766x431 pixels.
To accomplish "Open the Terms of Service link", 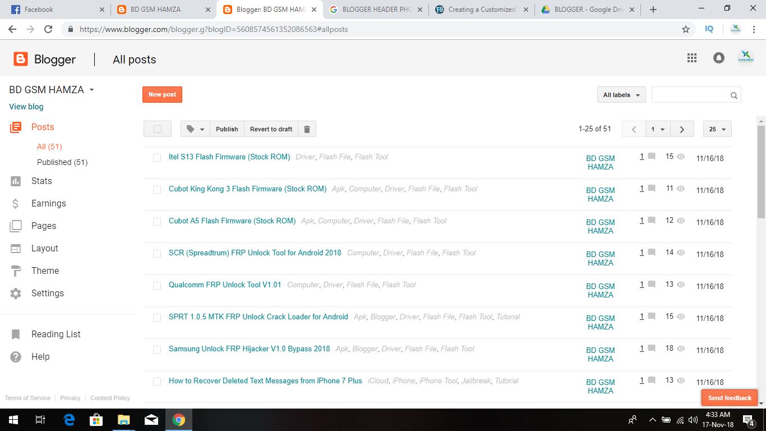I will [x=27, y=398].
